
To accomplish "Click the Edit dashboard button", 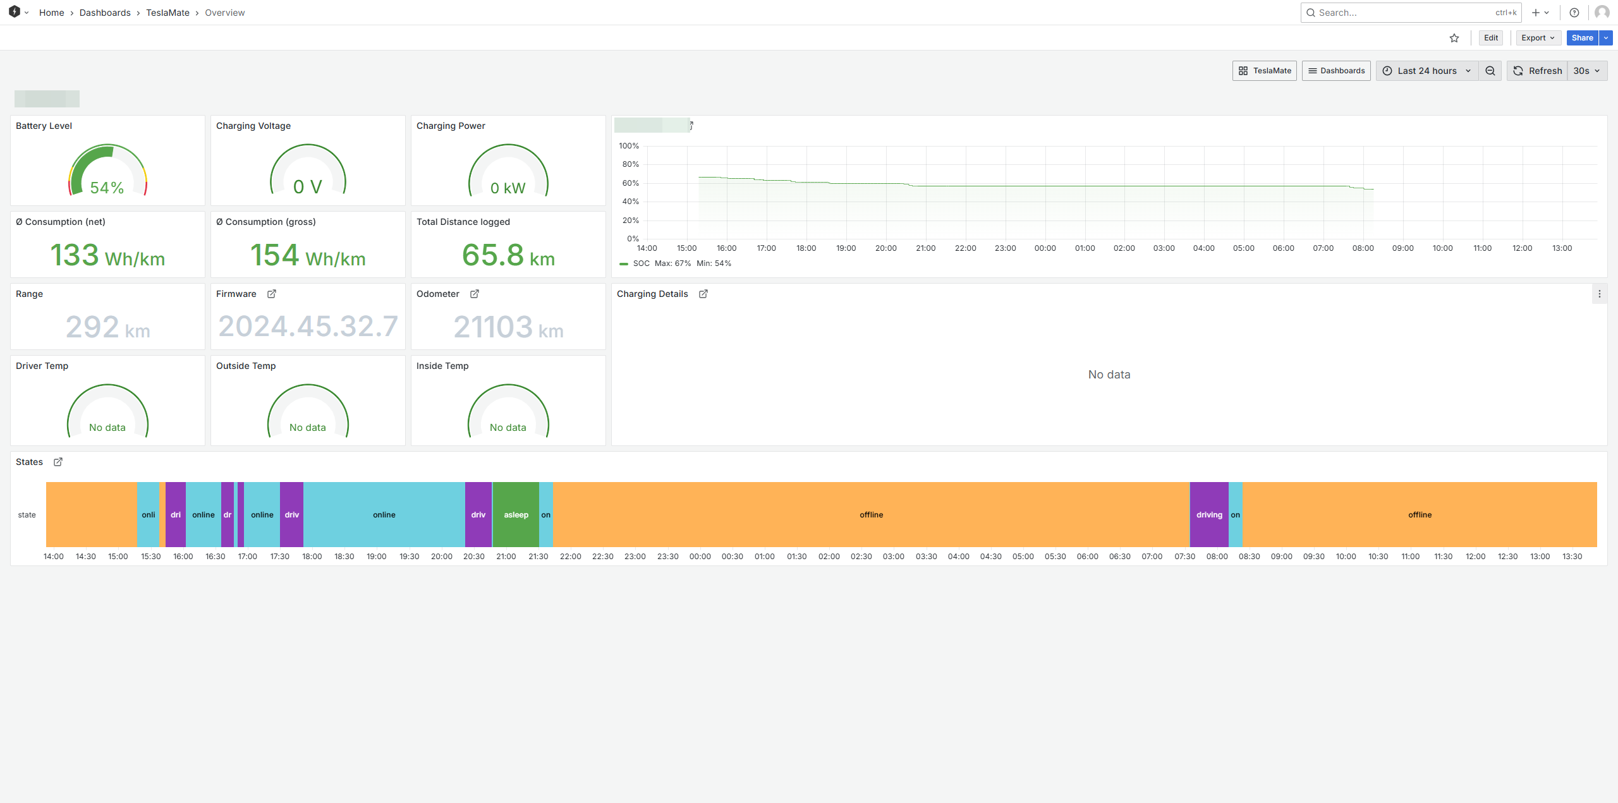I will pos(1491,38).
